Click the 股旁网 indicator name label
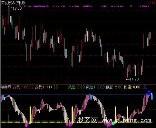 coord(6,87)
